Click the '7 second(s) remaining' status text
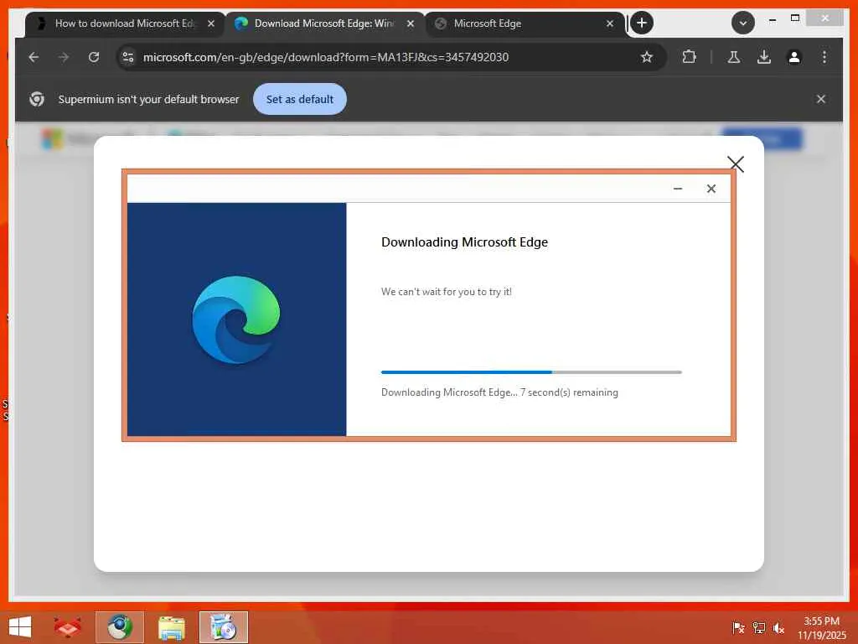 pos(569,392)
